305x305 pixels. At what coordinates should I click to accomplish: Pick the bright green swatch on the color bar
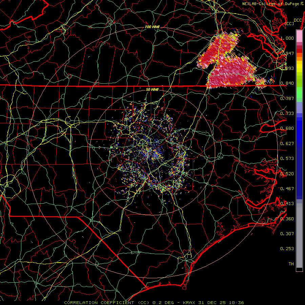pyautogui.click(x=299, y=93)
